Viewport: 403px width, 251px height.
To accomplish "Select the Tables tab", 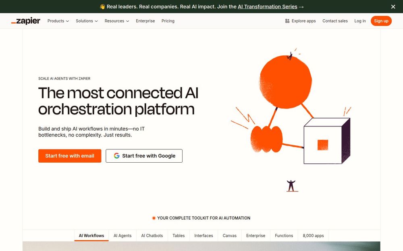I will (179, 235).
